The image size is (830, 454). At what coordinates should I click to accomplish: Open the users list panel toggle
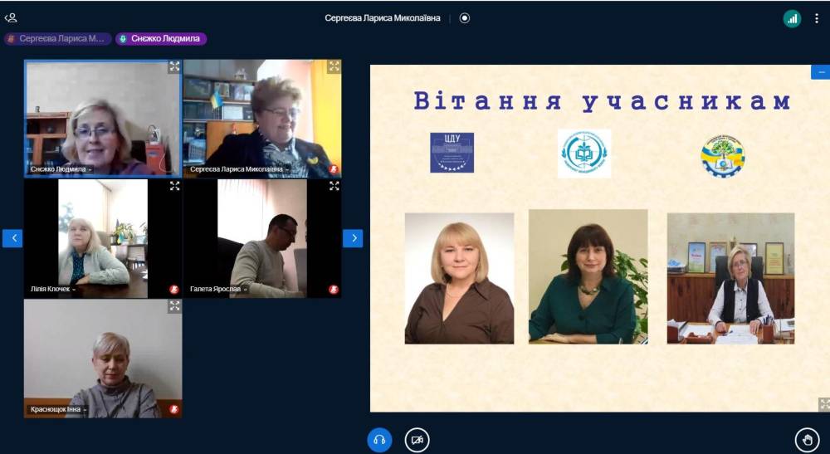(x=11, y=17)
